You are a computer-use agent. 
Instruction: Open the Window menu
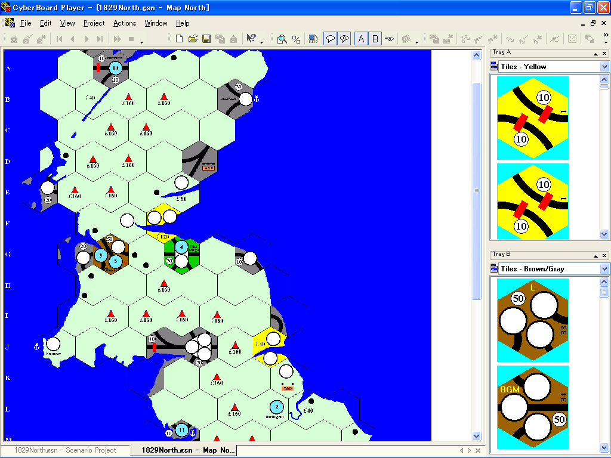156,23
